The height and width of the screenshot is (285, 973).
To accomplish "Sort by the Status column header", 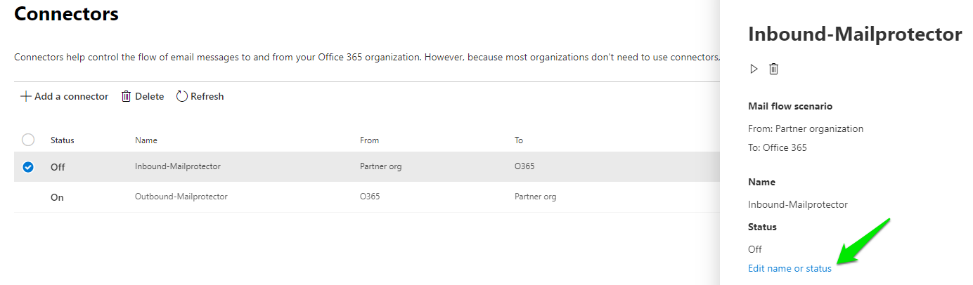I will pos(63,140).
